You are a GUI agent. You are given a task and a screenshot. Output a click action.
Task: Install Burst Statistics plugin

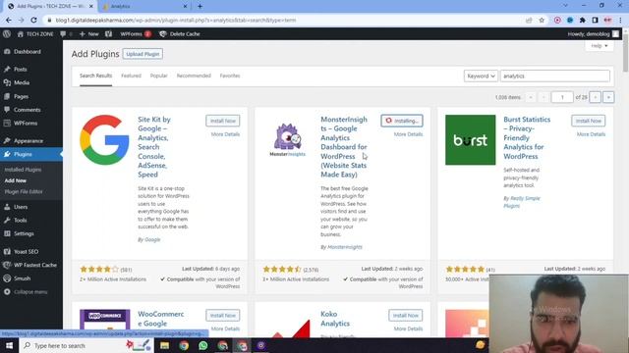(x=589, y=121)
